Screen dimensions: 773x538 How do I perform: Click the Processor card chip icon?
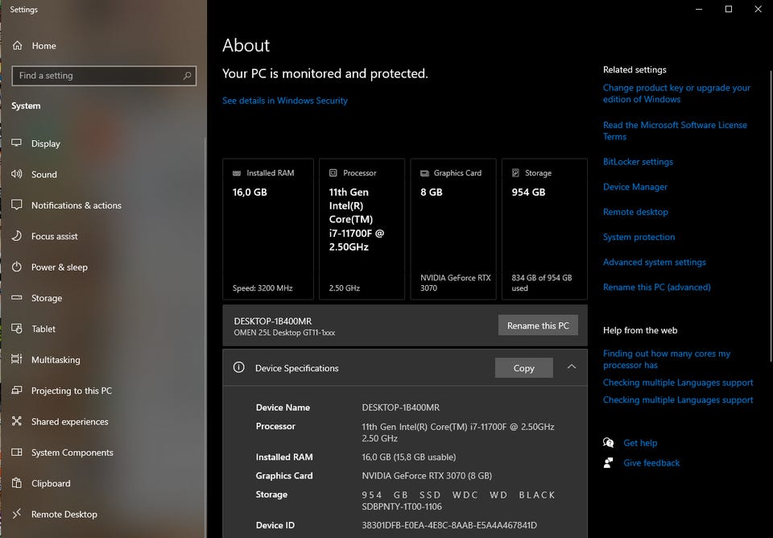tap(333, 172)
